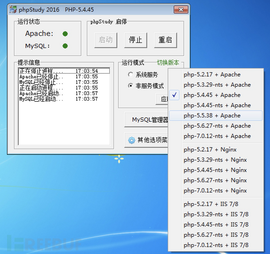Viewport: 270px width, 254px height.
Task: Choose php-7.0.12-nts + Apache
Action: point(216,136)
